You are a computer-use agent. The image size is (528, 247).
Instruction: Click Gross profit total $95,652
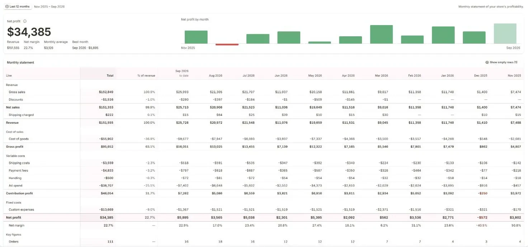(107, 147)
